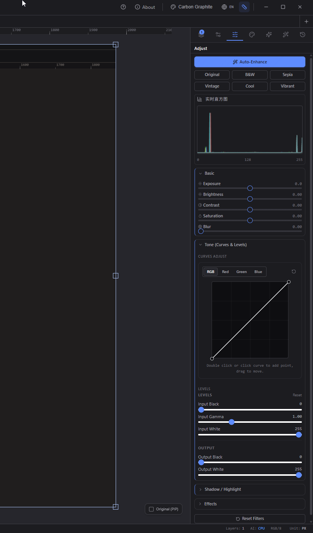The width and height of the screenshot is (313, 533).
Task: Apply the Vintage preset
Action: (212, 86)
